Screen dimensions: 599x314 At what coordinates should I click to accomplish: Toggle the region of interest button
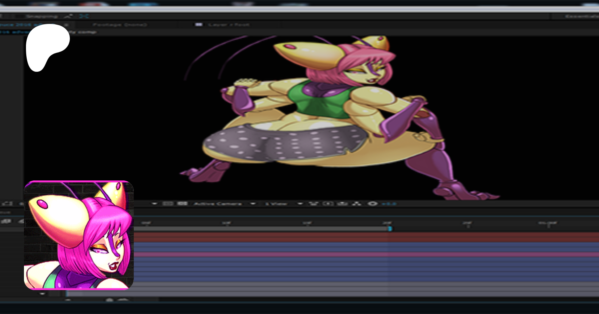tap(168, 203)
